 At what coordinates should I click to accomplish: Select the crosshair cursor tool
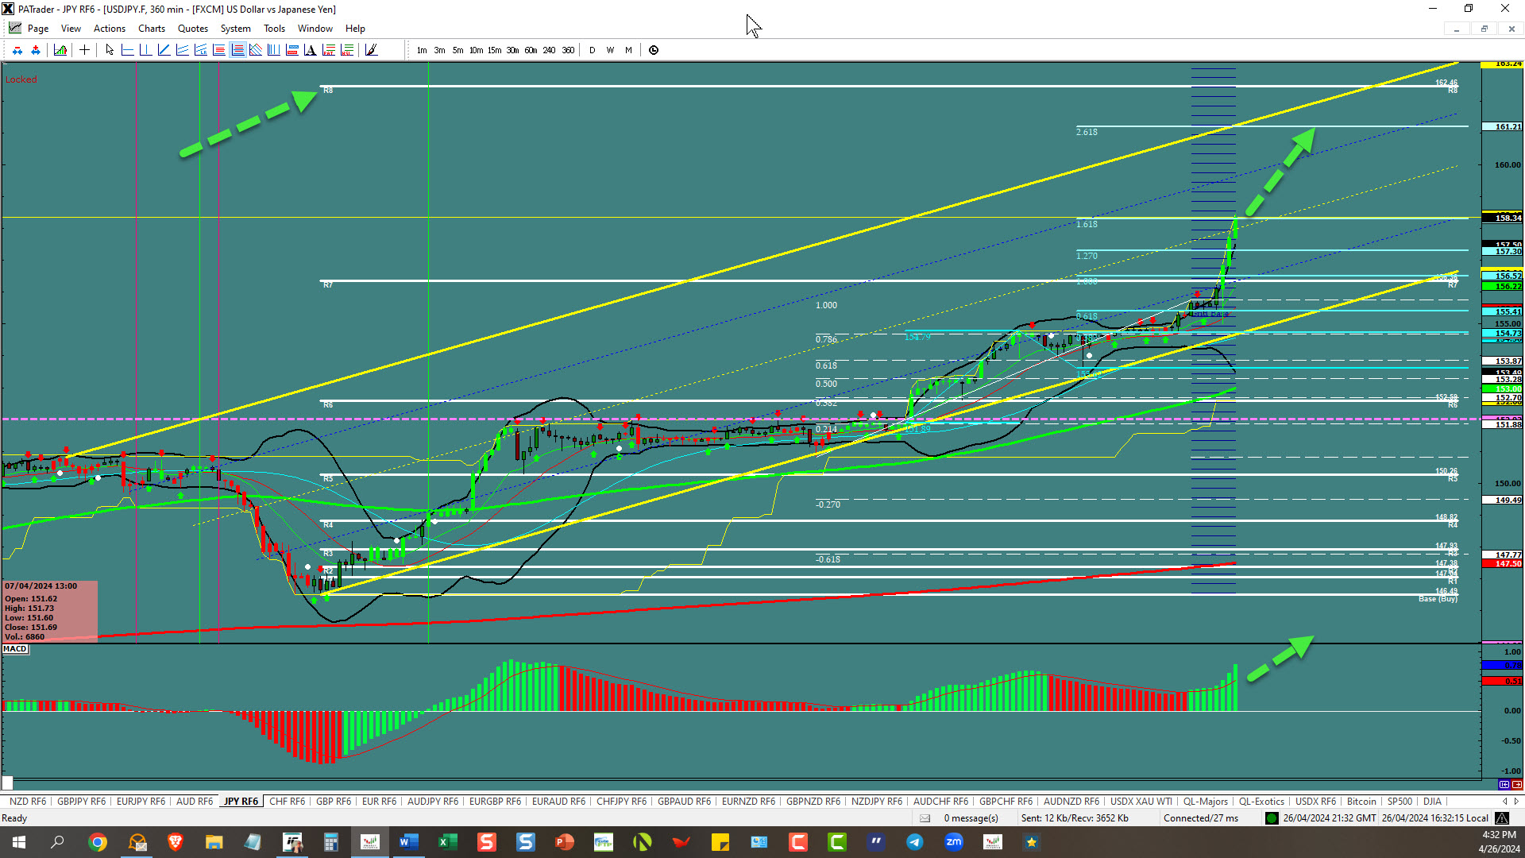[84, 50]
